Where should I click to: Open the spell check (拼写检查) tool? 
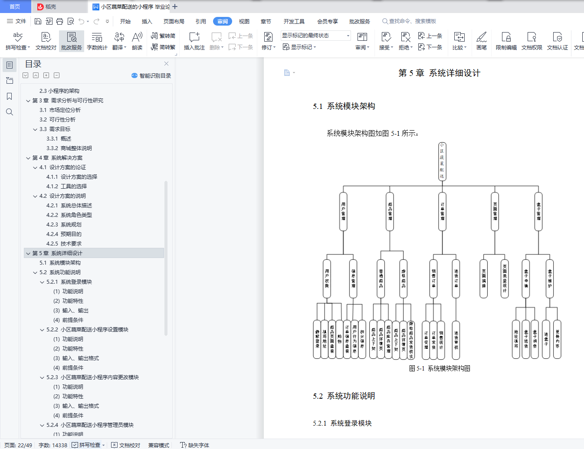pos(18,41)
